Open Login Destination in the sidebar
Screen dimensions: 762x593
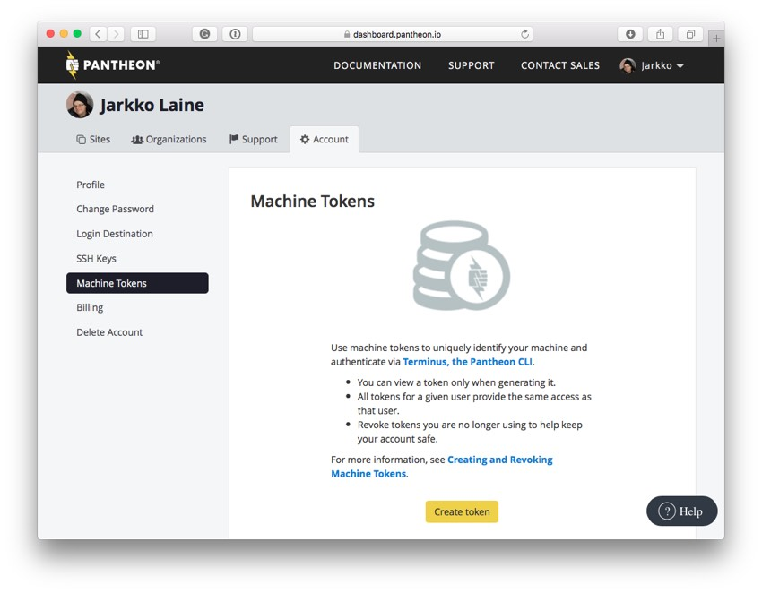[x=115, y=234]
